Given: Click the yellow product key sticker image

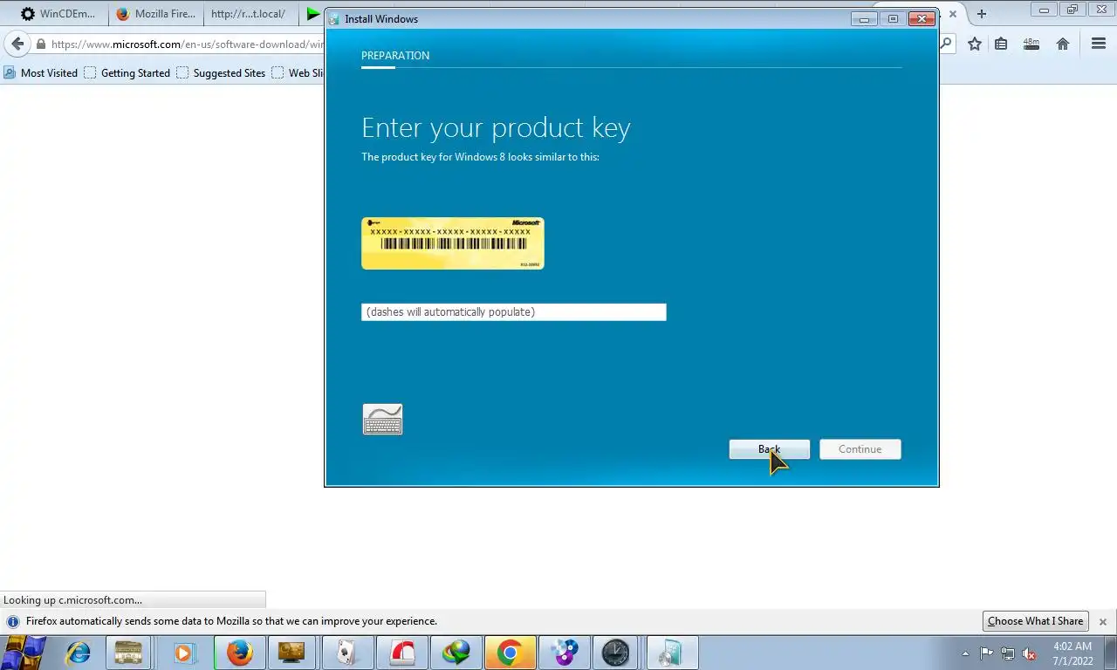Looking at the screenshot, I should [452, 243].
